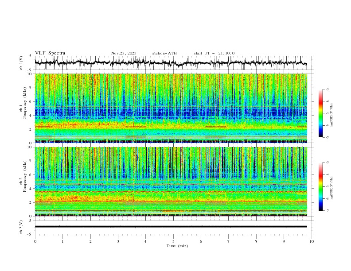Click the ch.3 flat black voltage trace
Viewport: 351px width, 271px height.
pyautogui.click(x=171, y=227)
